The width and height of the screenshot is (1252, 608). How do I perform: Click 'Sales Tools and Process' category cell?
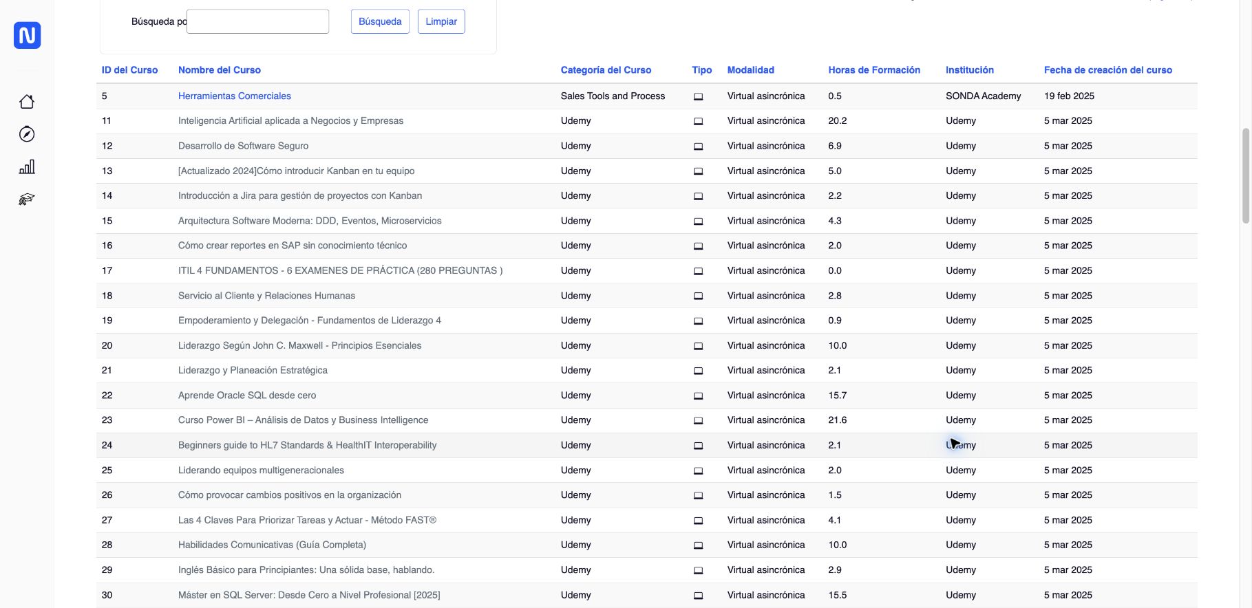[613, 96]
